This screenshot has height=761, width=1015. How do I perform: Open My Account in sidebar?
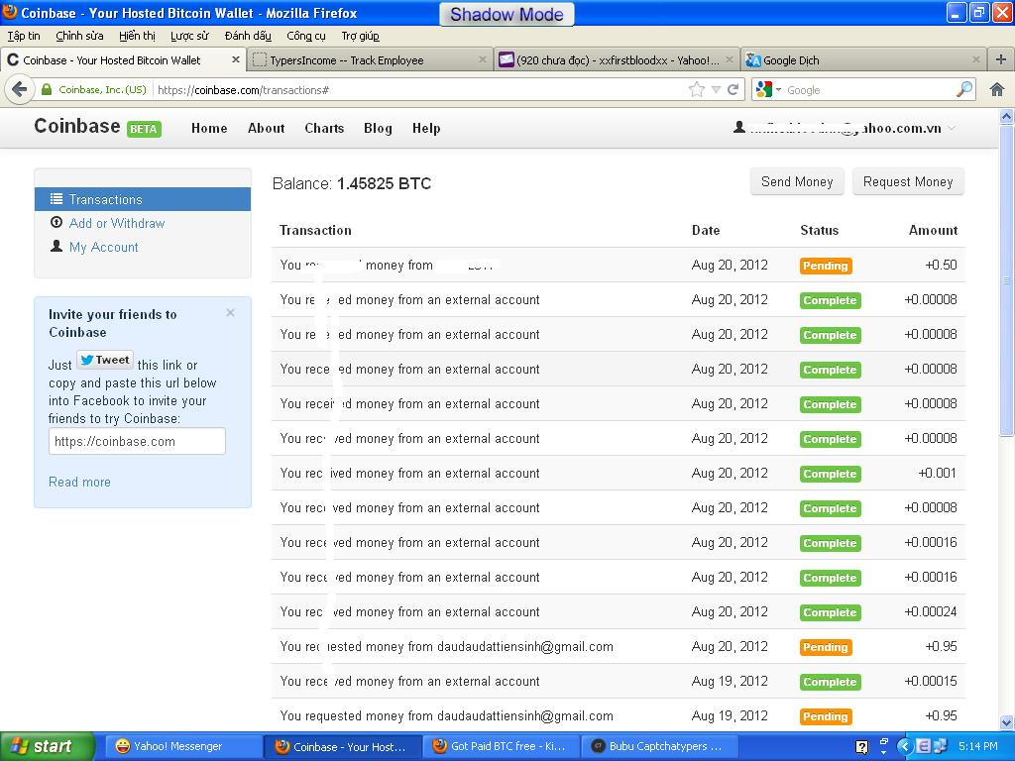(x=103, y=247)
